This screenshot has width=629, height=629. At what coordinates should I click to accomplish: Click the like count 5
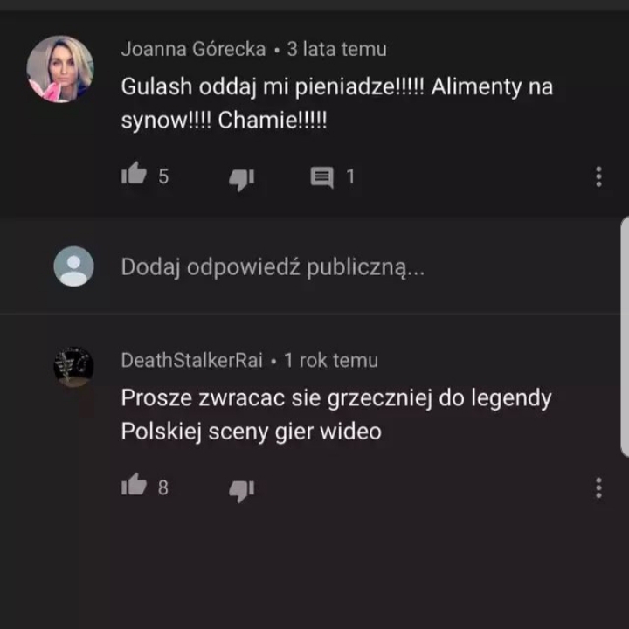coord(163,176)
